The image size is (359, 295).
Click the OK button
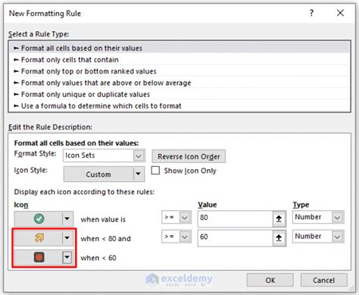[270, 280]
